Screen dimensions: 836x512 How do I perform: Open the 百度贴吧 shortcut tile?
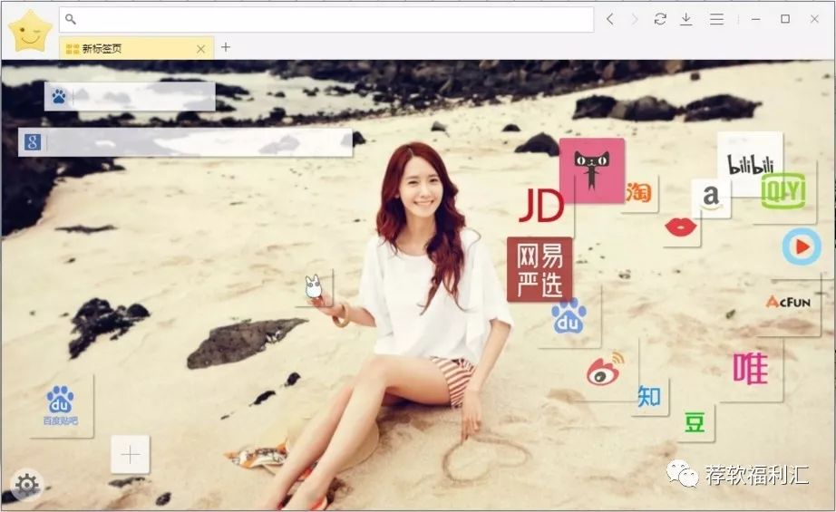click(61, 406)
